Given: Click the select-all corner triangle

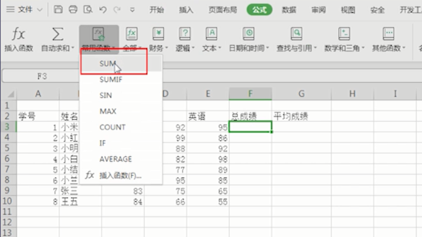Looking at the screenshot, I should coord(11,94).
